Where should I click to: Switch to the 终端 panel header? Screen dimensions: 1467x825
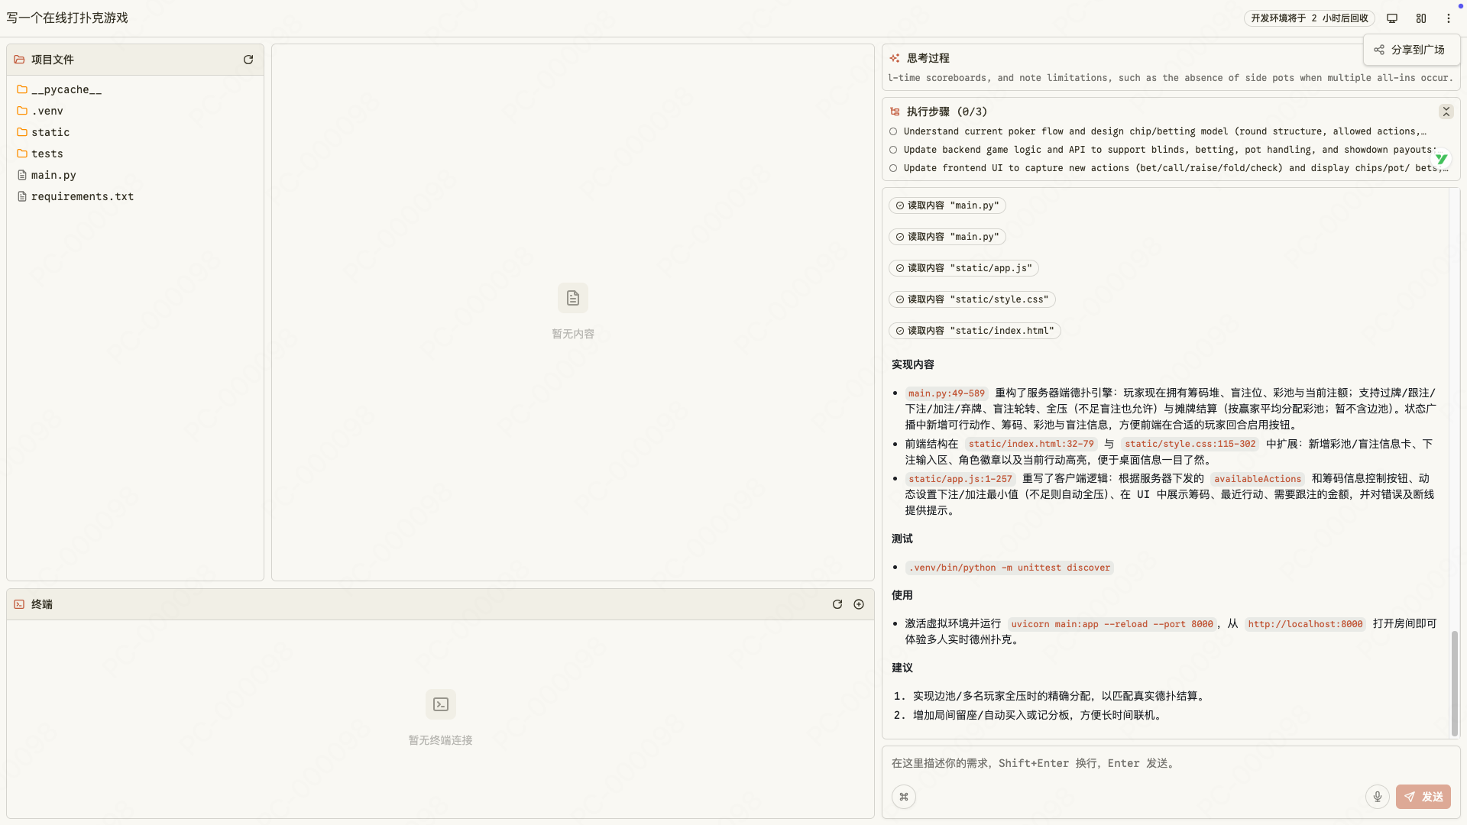pyautogui.click(x=42, y=604)
